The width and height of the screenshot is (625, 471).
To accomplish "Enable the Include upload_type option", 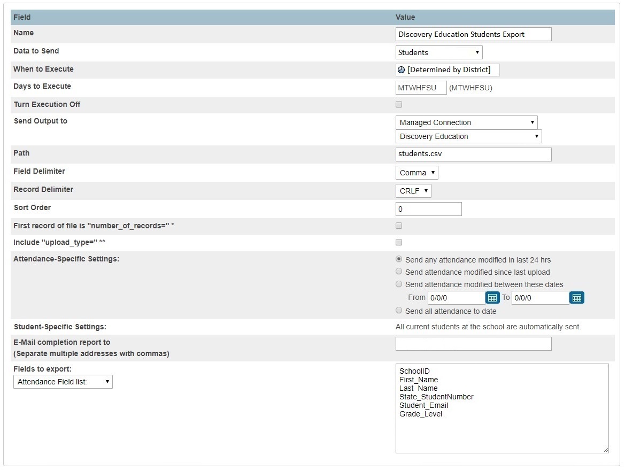I will [398, 242].
